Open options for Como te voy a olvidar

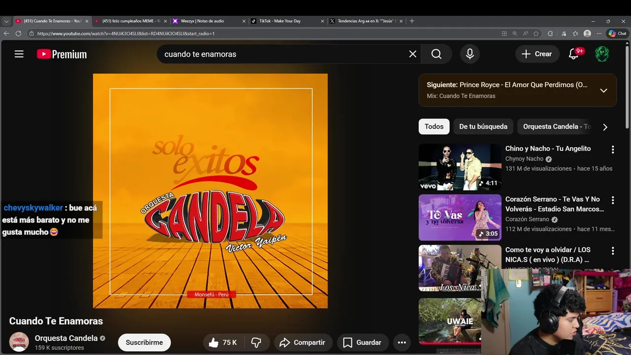click(x=613, y=251)
